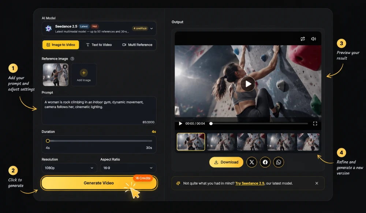Click the Latest badge on Seedance 2.5

[84, 26]
